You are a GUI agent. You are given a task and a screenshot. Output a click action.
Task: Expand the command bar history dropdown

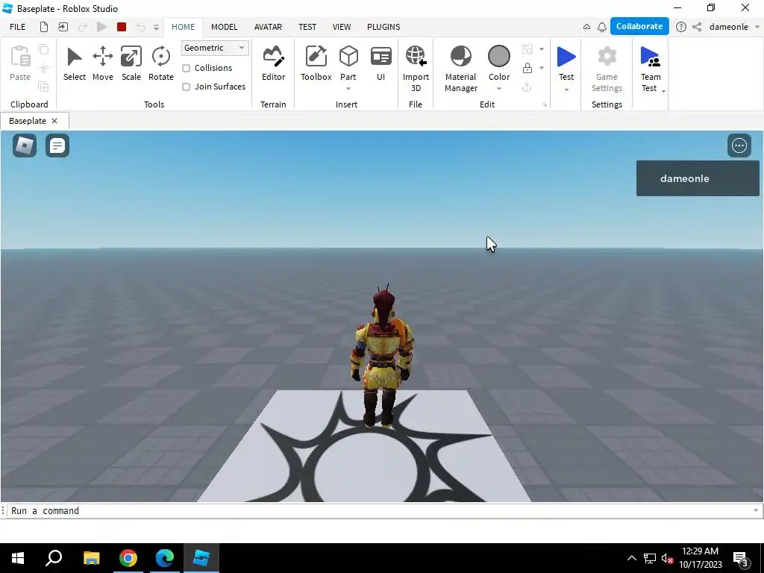click(x=756, y=510)
